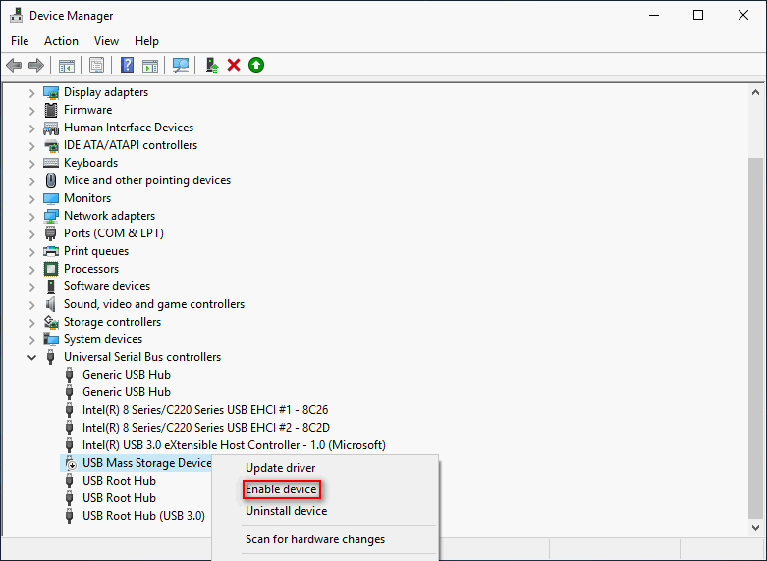The height and width of the screenshot is (561, 767).
Task: Click the update driver toolbar icon
Action: [211, 65]
